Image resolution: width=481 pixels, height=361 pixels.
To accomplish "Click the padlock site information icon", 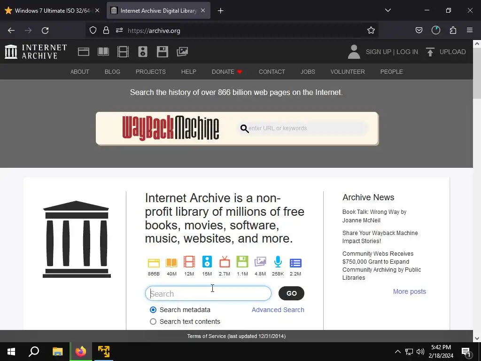I will point(106,31).
